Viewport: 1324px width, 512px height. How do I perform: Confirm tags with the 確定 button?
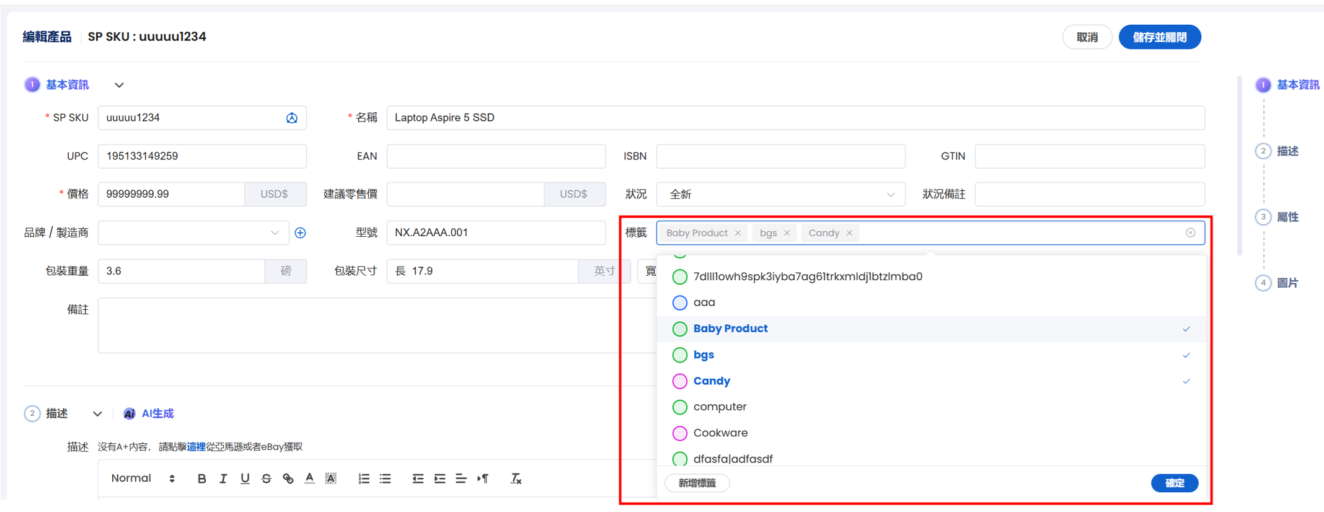coord(1175,483)
